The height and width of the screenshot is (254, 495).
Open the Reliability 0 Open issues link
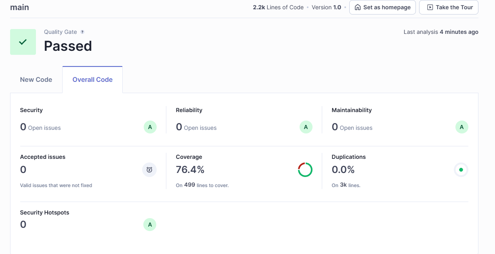tap(196, 127)
